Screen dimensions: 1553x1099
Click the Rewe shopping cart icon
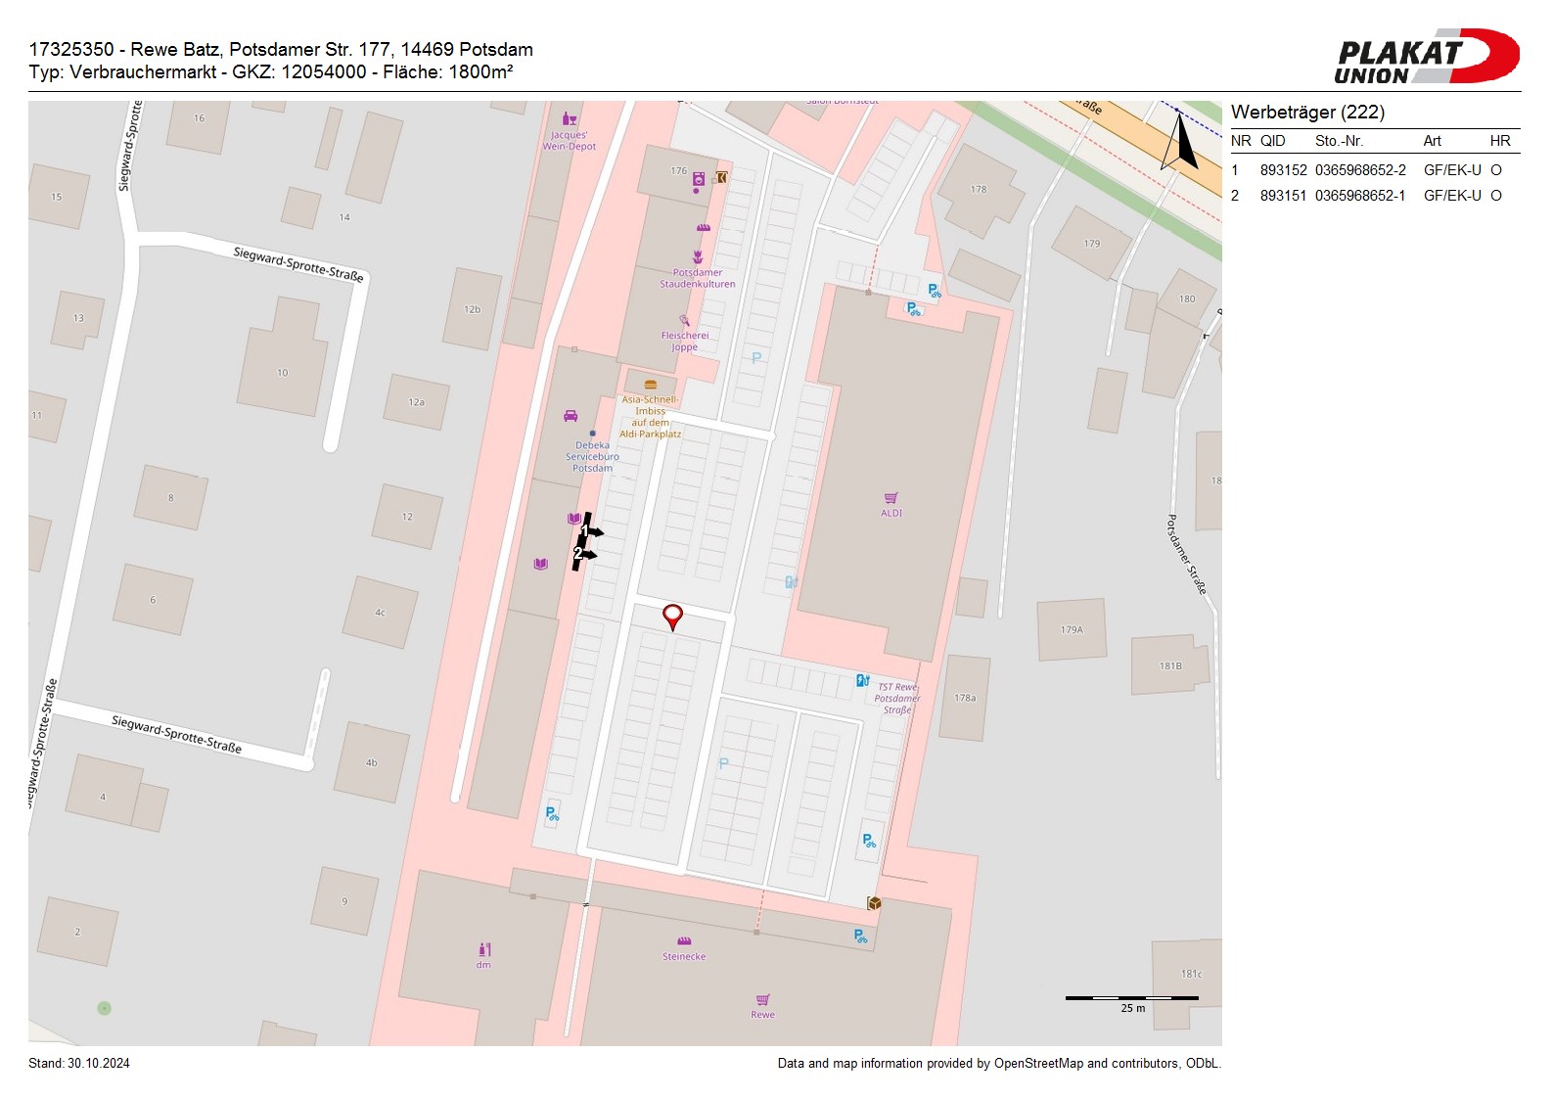pyautogui.click(x=762, y=999)
